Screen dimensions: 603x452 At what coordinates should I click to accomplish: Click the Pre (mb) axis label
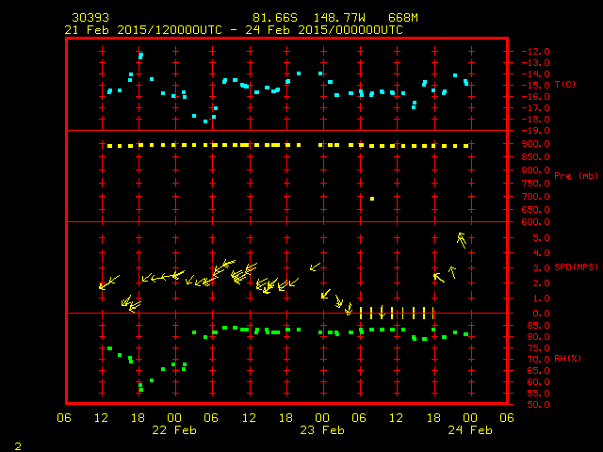[576, 176]
